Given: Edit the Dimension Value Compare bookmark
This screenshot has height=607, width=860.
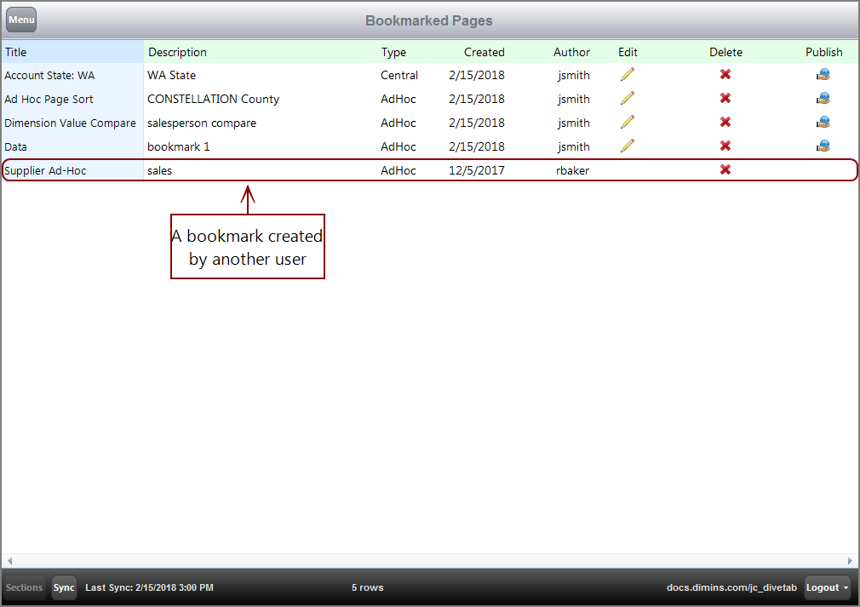Looking at the screenshot, I should click(628, 123).
